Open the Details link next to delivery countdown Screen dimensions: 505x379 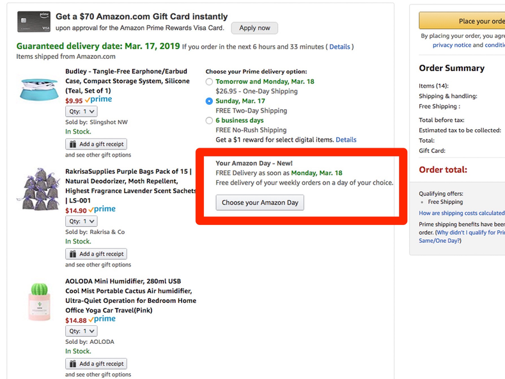pyautogui.click(x=339, y=47)
